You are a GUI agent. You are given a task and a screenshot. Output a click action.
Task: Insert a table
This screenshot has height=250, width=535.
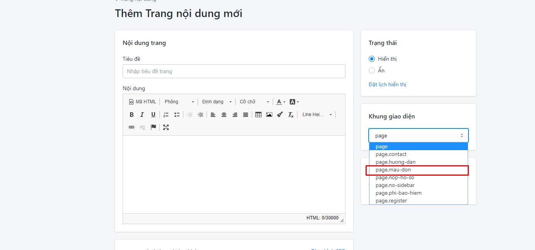pyautogui.click(x=258, y=115)
